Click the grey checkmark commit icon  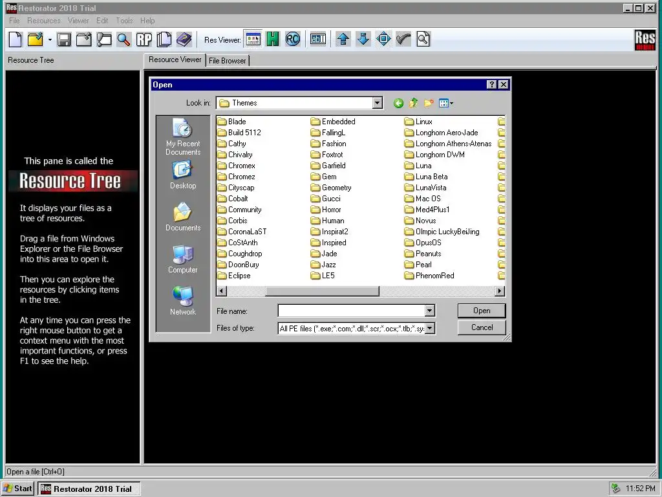[x=403, y=39]
